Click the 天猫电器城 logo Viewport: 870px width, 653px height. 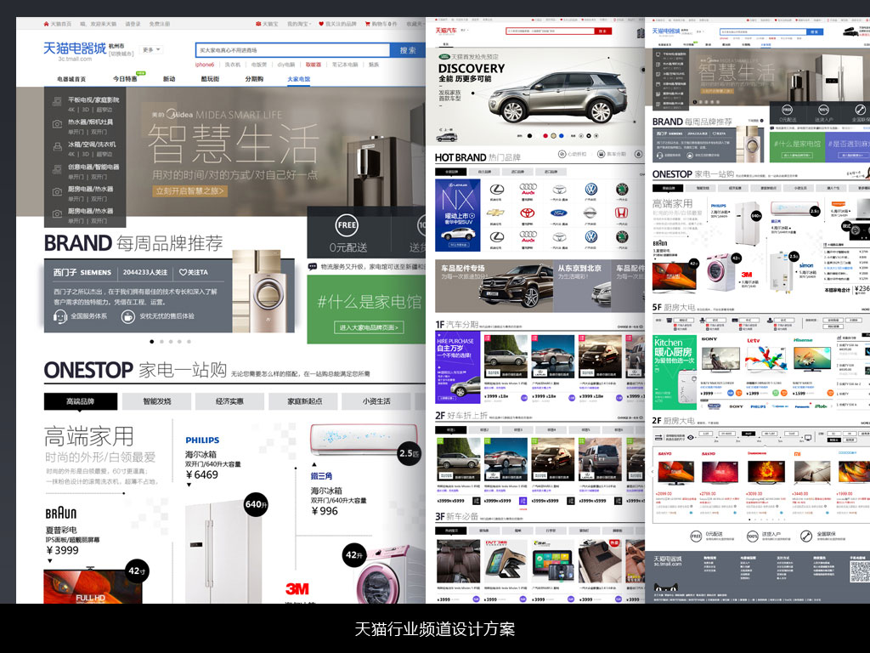pyautogui.click(x=75, y=48)
